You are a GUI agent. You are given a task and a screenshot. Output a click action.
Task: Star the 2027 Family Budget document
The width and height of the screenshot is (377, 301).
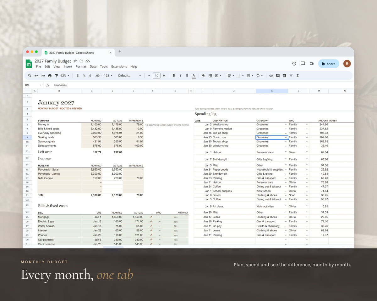coord(75,61)
